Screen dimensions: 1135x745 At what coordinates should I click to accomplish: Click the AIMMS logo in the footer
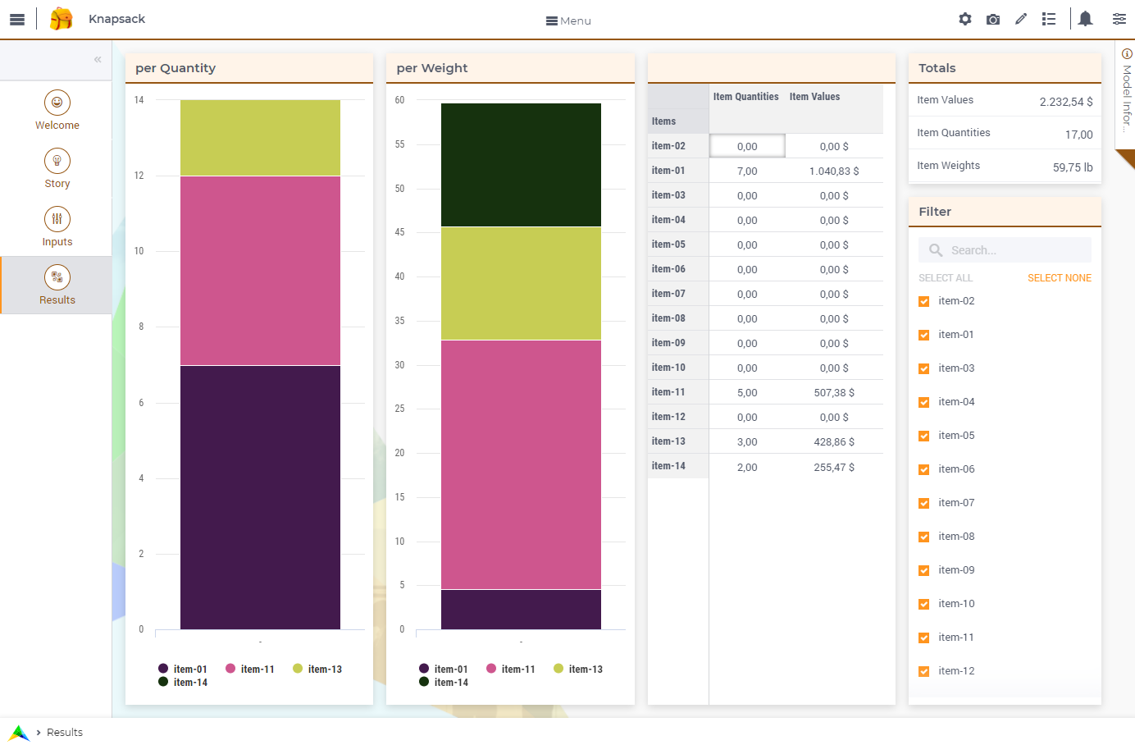coord(18,733)
